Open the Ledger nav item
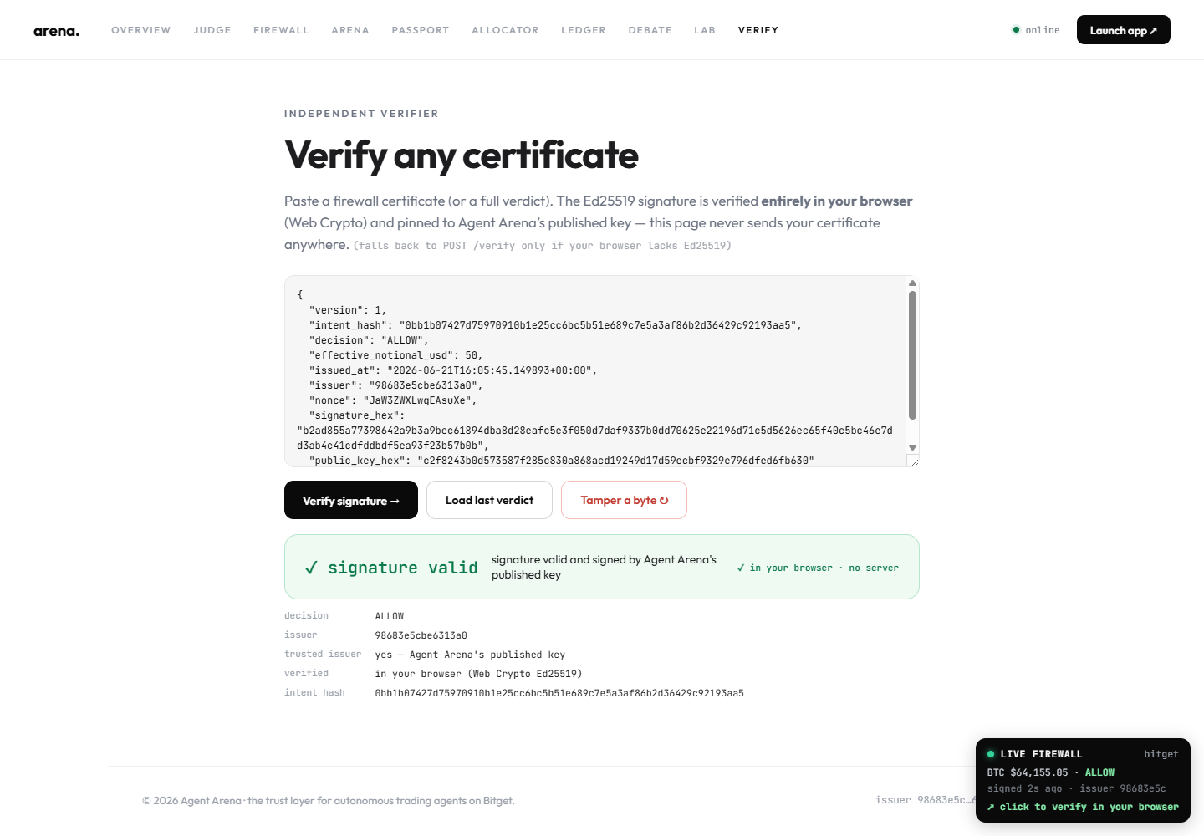1204x836 pixels. click(584, 30)
